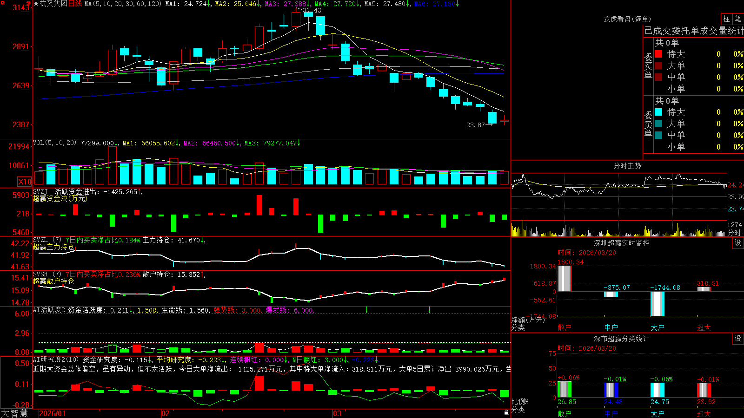Click the 爆发线: 6.000 label
The image size is (744, 418).
[x=290, y=310]
